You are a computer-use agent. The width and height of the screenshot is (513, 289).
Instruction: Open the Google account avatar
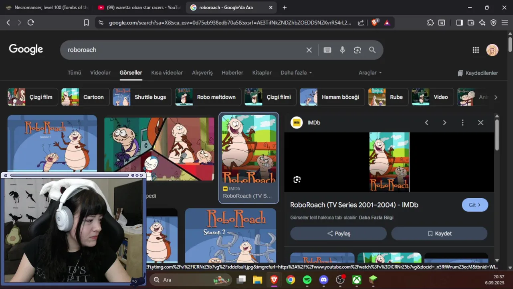(492, 50)
